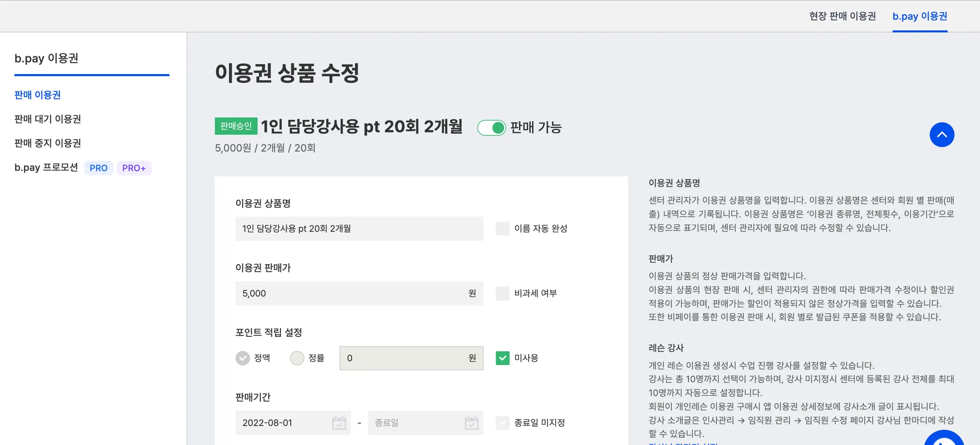Open the end date calendar icon
Screen dimensions: 980x445
coord(471,423)
